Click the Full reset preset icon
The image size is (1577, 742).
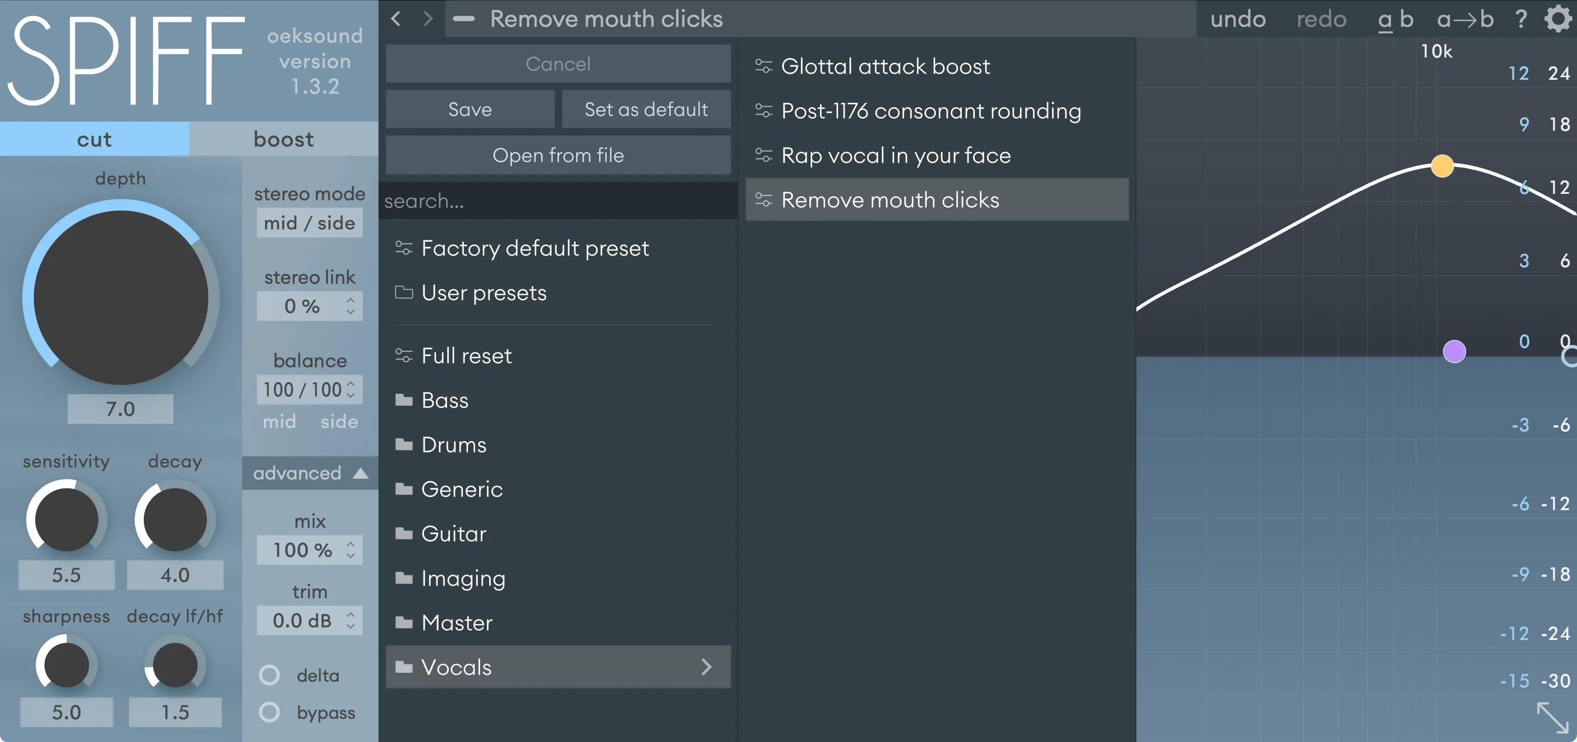404,355
